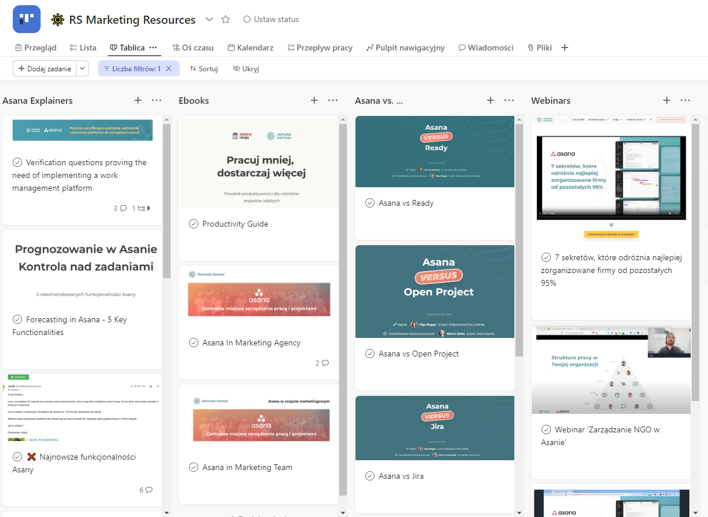Open the Asana vs Ready task title
Viewport: 708px width, 517px height.
coord(406,203)
